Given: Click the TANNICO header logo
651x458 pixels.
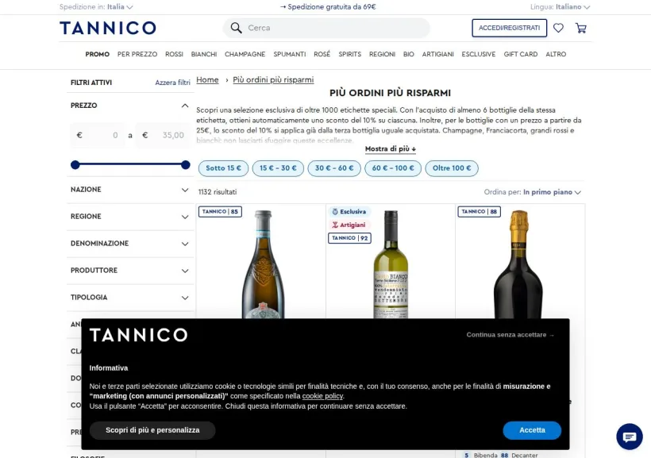Looking at the screenshot, I should [x=108, y=28].
